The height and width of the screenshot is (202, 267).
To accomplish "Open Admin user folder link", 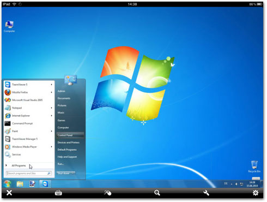I will tap(62, 91).
